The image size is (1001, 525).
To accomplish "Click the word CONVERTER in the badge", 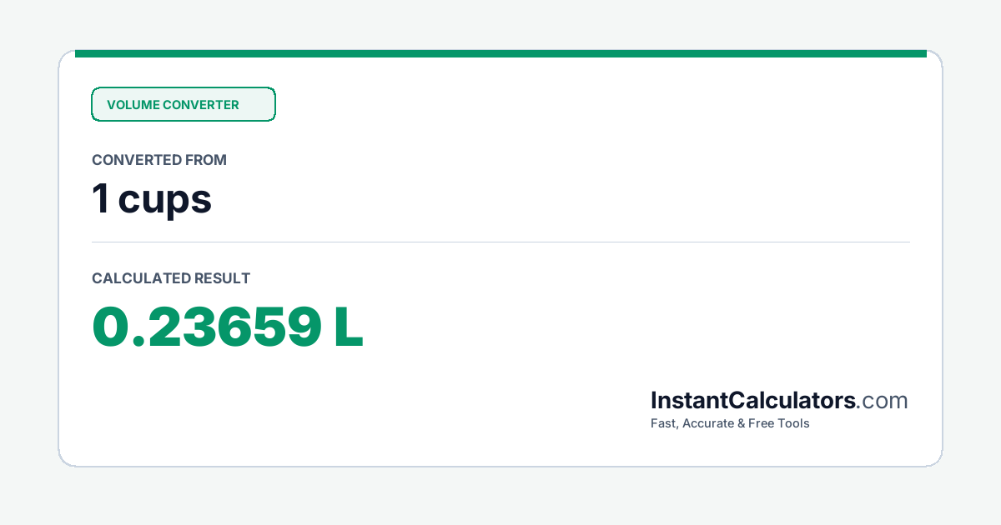I will tap(201, 105).
